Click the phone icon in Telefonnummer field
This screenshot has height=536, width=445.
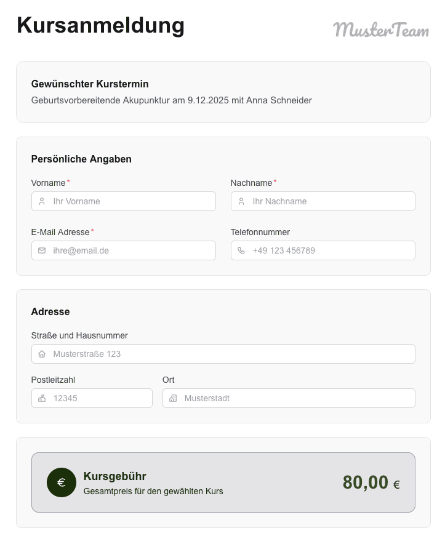tap(241, 250)
